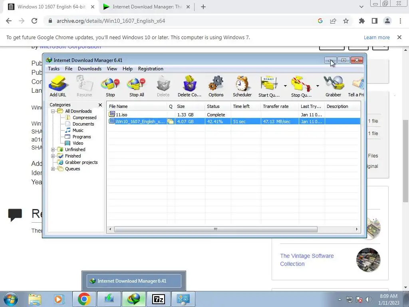Select the Win10_1607_English download row
The width and height of the screenshot is (409, 307).
point(234,122)
